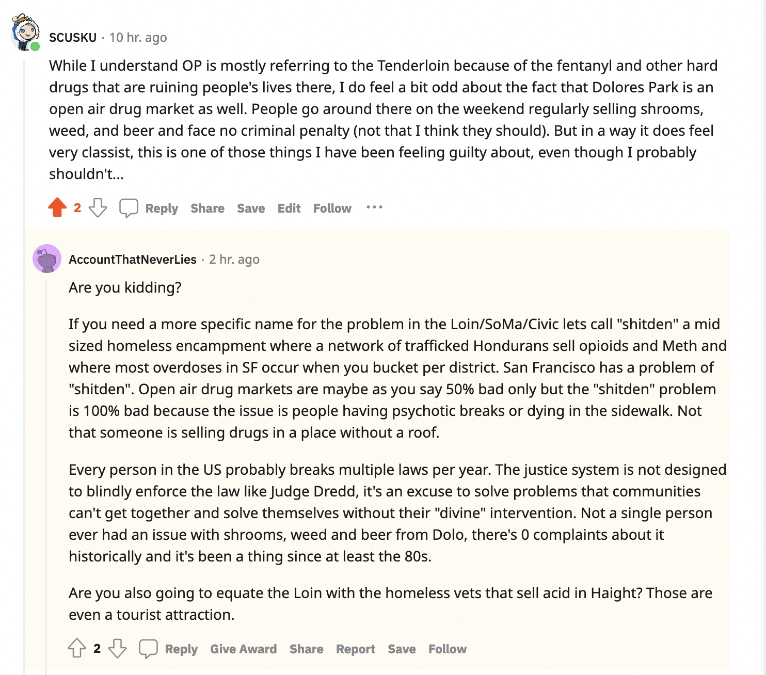This screenshot has width=766, height=675.
Task: Click the comment bubble icon under AccountThatNeverLies' reply
Action: point(148,649)
